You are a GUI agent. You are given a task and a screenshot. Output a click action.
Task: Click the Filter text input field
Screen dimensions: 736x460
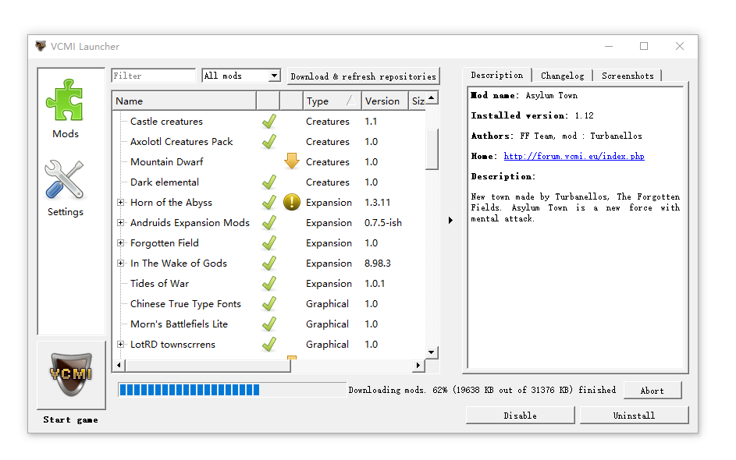[x=153, y=76]
